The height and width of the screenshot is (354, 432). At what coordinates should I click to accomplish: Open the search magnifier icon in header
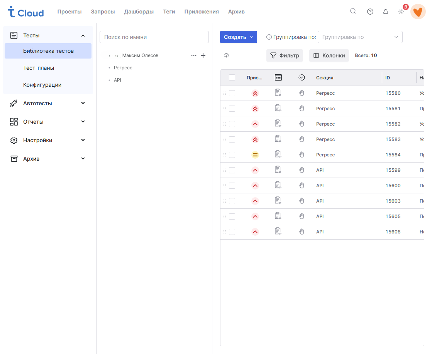click(x=353, y=11)
